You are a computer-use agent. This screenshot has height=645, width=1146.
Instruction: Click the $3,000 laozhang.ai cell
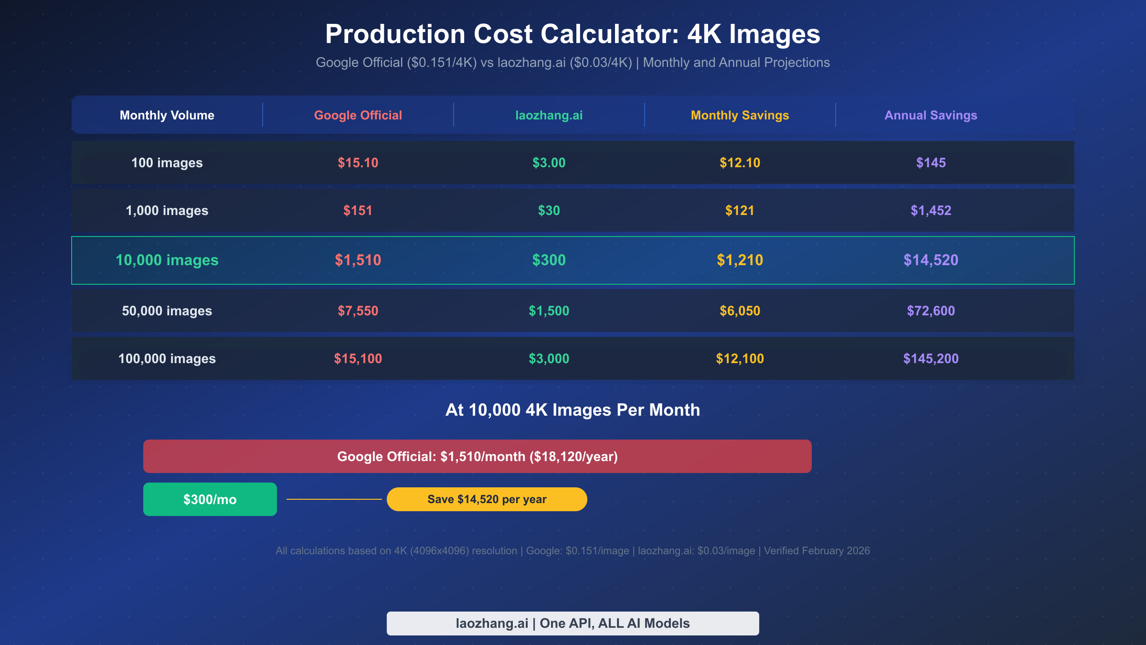[x=548, y=358]
